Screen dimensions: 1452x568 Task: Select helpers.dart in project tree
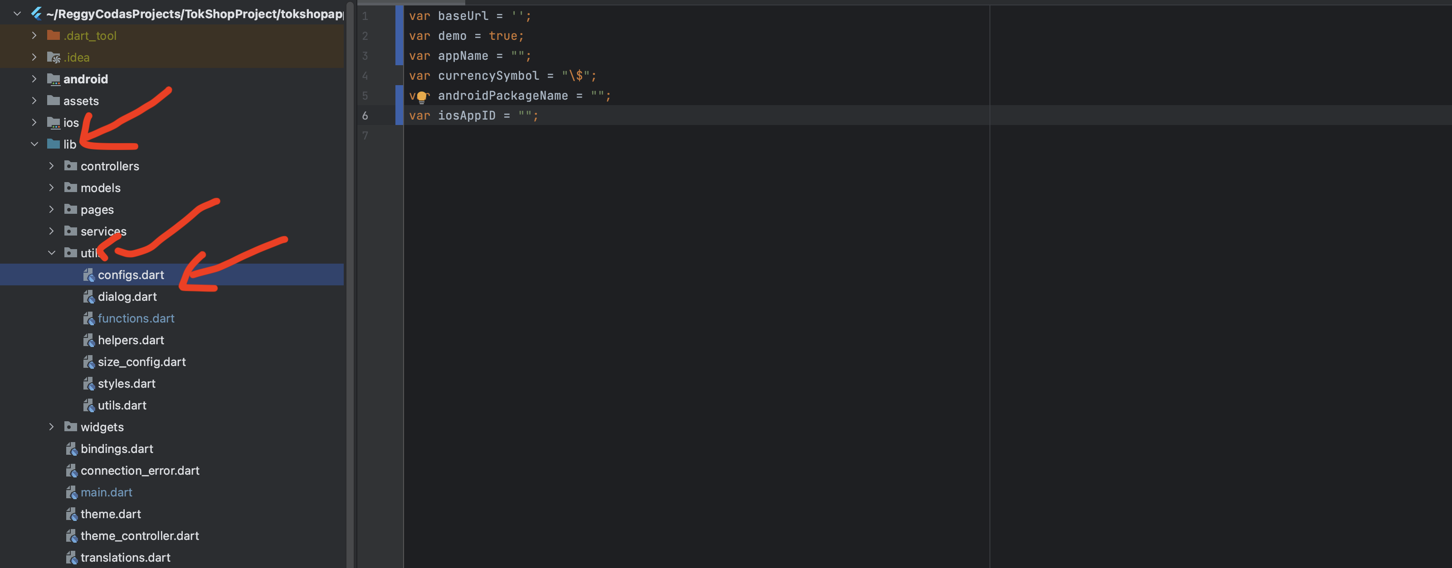[131, 340]
